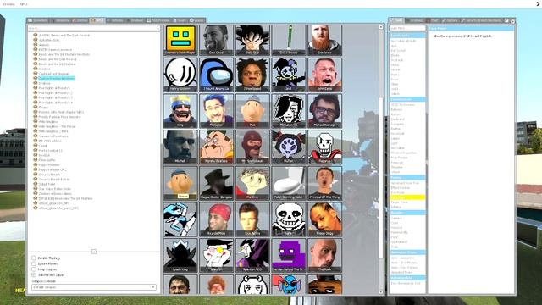This screenshot has width=542, height=305.
Task: Spawn the IShowSpeed NPC
Action: (x=252, y=75)
